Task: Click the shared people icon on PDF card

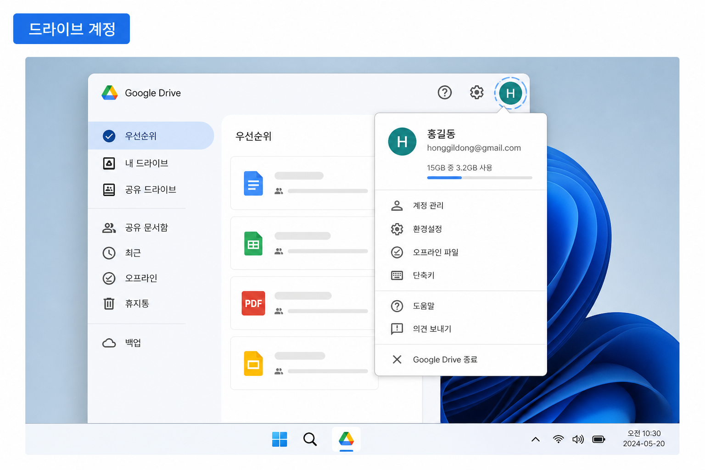Action: [279, 311]
